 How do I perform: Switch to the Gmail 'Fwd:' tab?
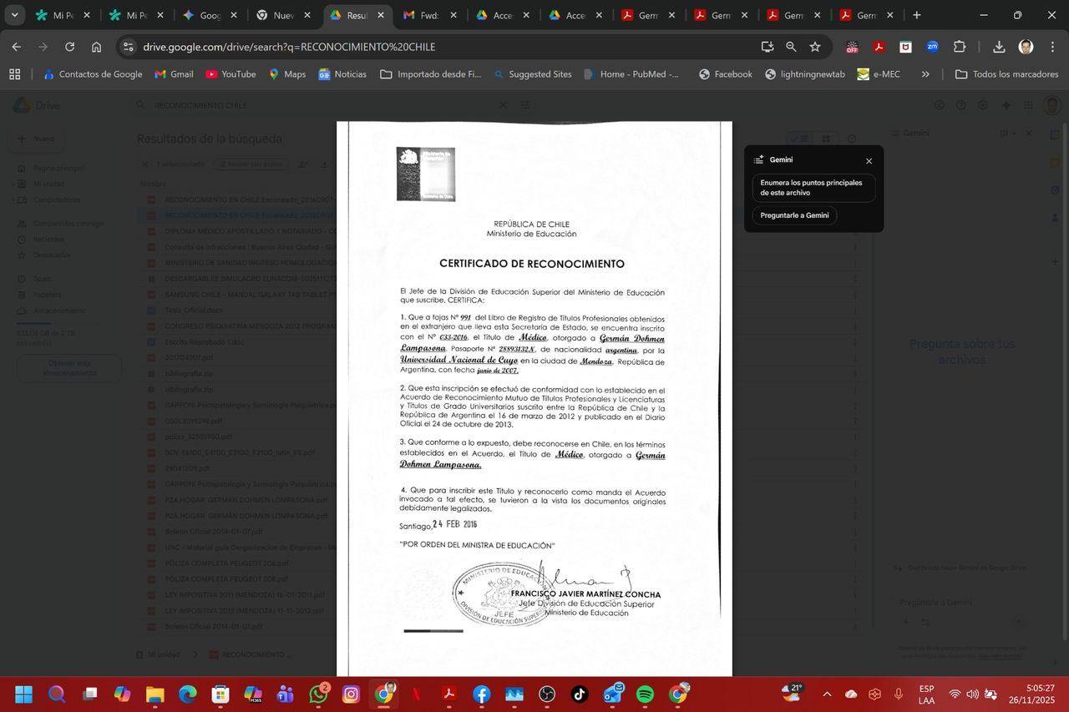click(x=428, y=15)
